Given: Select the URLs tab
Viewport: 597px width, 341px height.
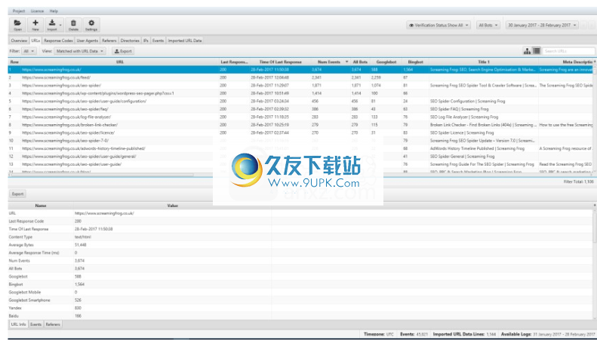Looking at the screenshot, I should coord(35,41).
